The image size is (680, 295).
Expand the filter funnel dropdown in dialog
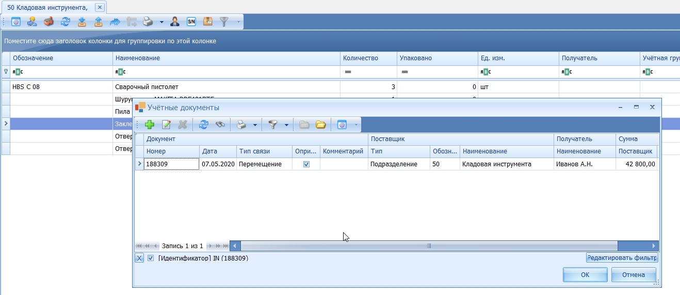pyautogui.click(x=286, y=125)
